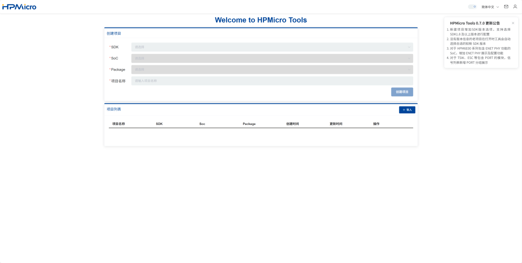Click the HPMicro logo
Screen dimensions: 522x263
click(19, 7)
